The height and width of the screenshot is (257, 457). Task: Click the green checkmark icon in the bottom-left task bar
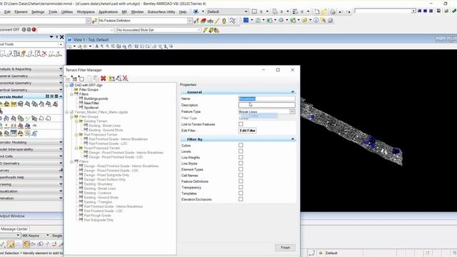point(2,244)
